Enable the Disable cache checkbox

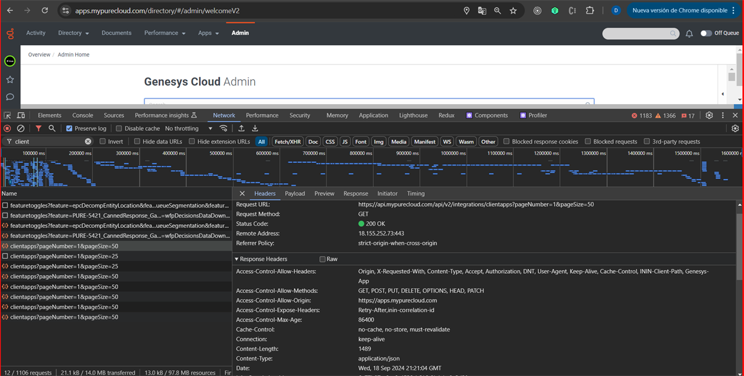coord(120,129)
